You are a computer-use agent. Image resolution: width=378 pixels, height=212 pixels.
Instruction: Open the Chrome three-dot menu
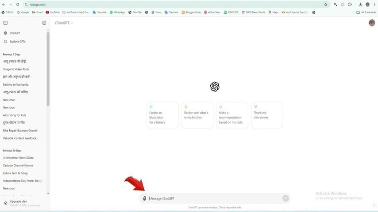pos(374,4)
